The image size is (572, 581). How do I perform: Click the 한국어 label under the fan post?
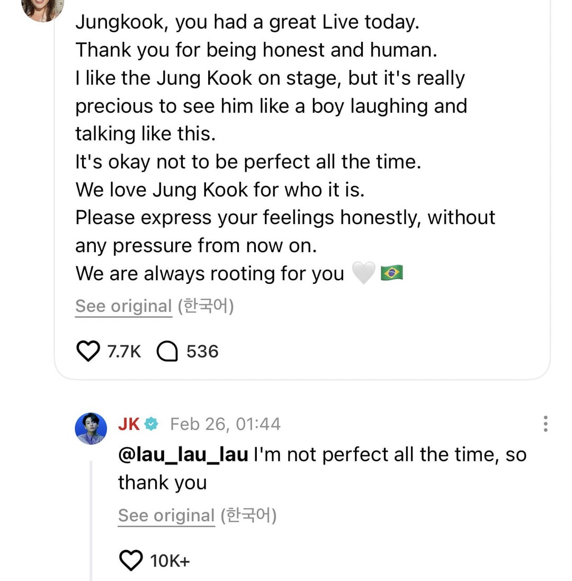pos(205,306)
